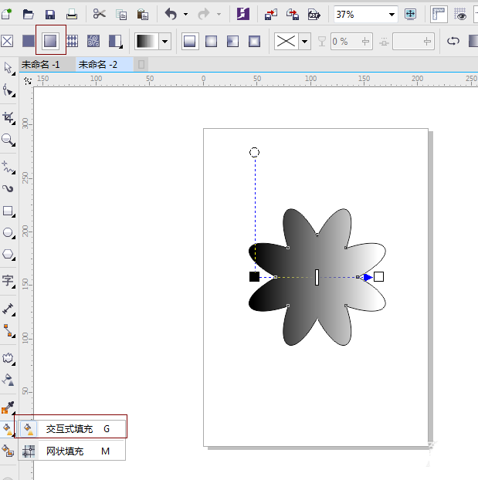The width and height of the screenshot is (478, 480).
Task: Select the Color eyedropper tool
Action: click(8, 407)
